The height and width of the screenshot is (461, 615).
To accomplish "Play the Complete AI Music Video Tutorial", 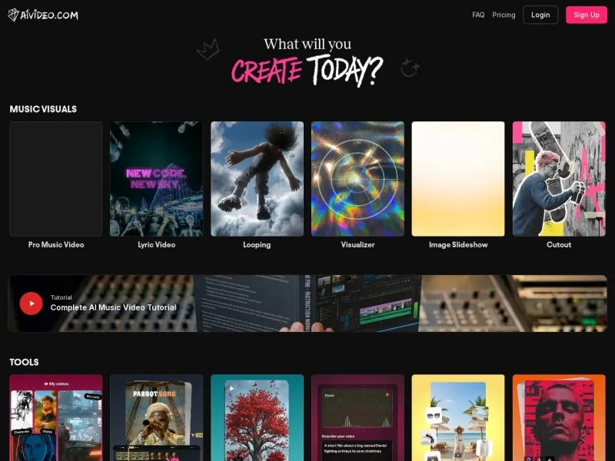I will click(x=32, y=303).
